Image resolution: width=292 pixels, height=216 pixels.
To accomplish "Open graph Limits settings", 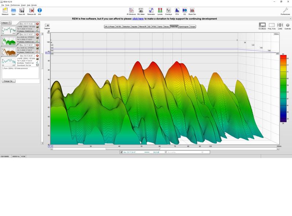I will 280,26.
